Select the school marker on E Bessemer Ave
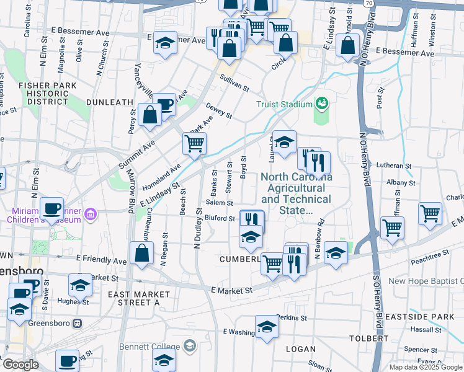The image size is (464, 372). (x=166, y=44)
